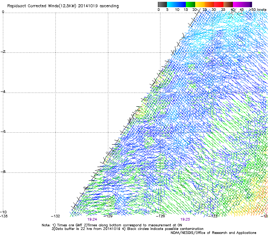Click the legend number '30'
268x235 pixels.
(214, 10)
